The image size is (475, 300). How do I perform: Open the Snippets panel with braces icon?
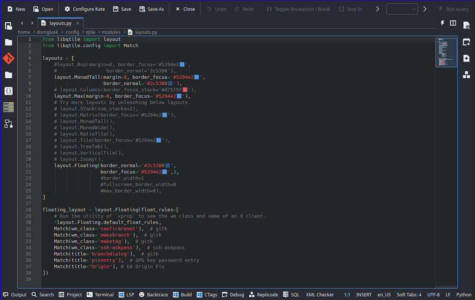(8, 91)
